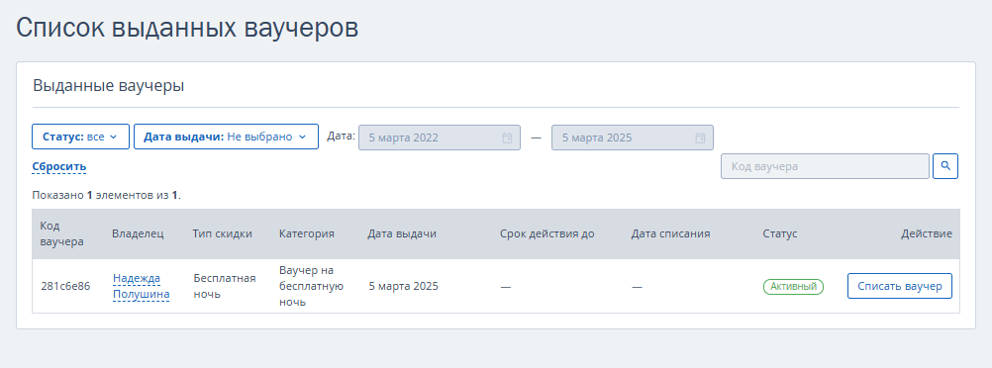Click the magnifier search icon button
Screen dimensions: 992x368
[945, 166]
